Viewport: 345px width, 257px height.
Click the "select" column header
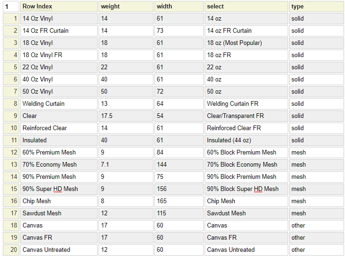click(246, 7)
